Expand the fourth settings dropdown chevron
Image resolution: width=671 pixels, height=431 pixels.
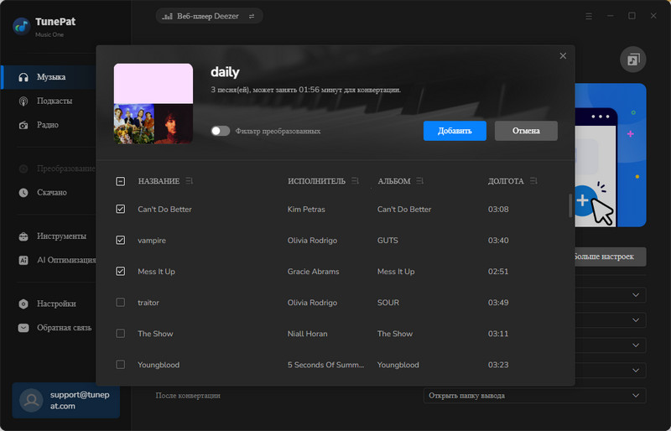pos(636,371)
